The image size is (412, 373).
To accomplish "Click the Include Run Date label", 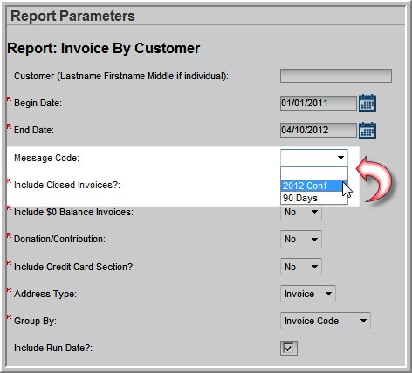I will 53,348.
